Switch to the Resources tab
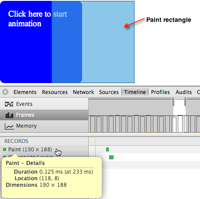This screenshot has width=200, height=199. pyautogui.click(x=55, y=92)
